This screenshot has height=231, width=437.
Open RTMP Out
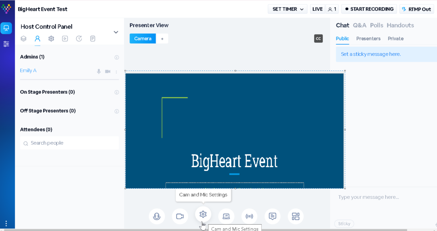tap(417, 9)
